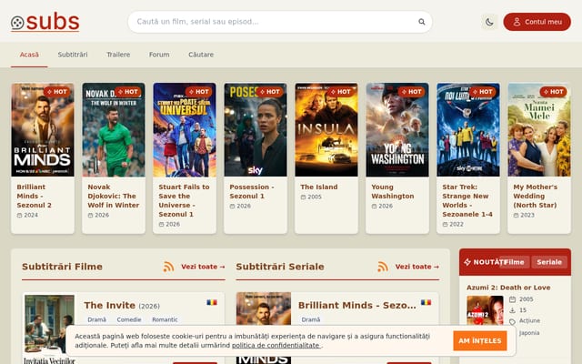
Task: Click download icon beside 15 in Noutăți
Action: click(512, 310)
